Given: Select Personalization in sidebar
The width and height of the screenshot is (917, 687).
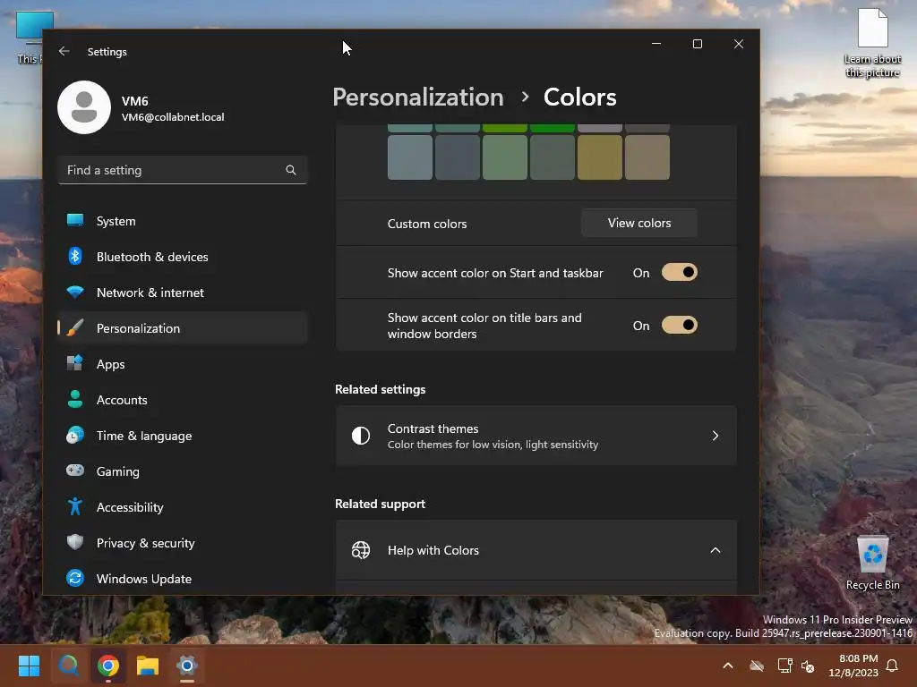Looking at the screenshot, I should (x=183, y=328).
